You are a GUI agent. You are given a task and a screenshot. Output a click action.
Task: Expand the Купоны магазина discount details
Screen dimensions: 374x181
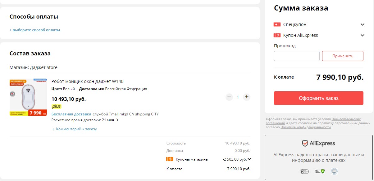[249, 159]
